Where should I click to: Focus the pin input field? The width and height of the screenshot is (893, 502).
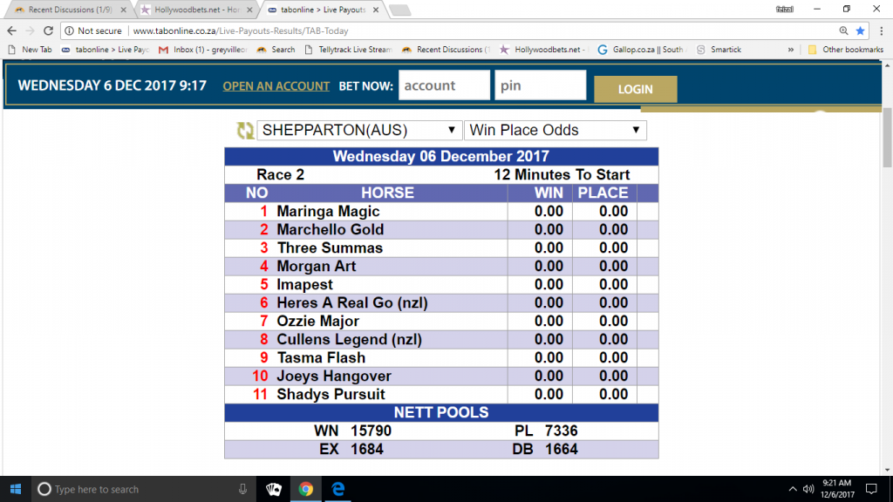540,85
